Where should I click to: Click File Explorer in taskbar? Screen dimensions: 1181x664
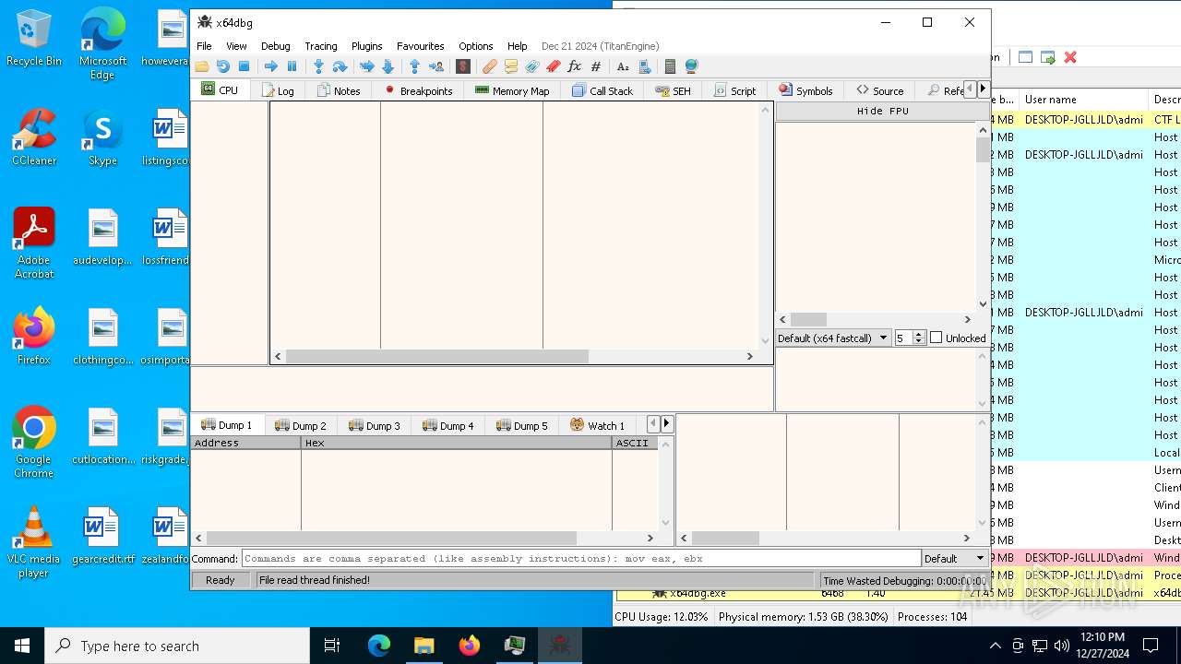click(x=423, y=646)
